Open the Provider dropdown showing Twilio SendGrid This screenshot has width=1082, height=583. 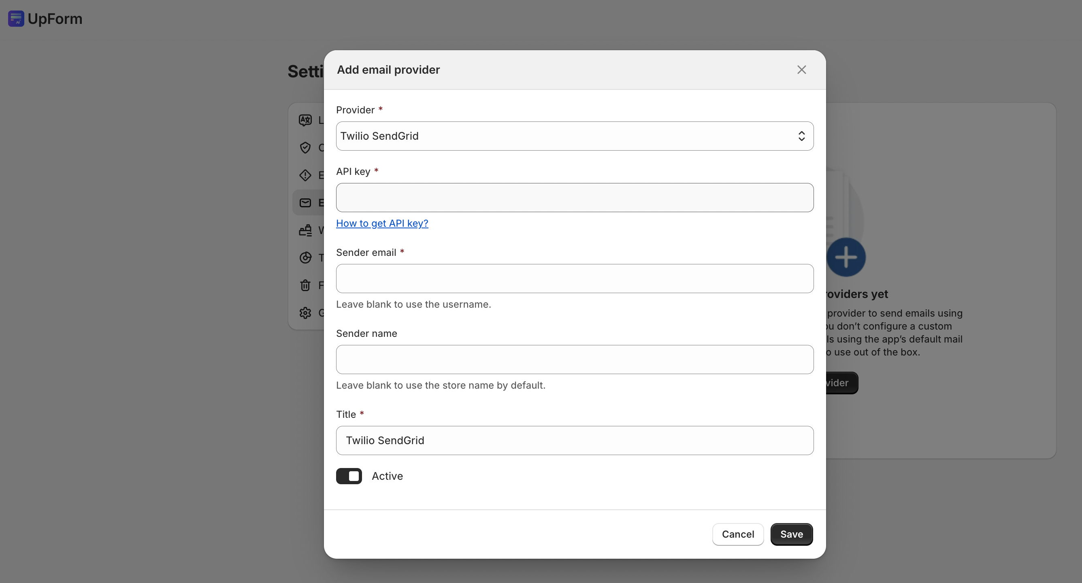(575, 136)
